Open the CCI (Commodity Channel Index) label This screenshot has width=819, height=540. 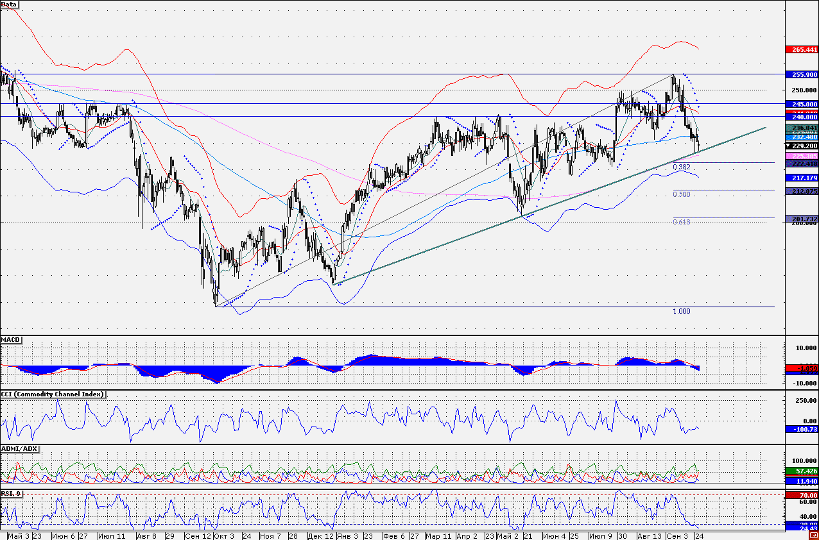tap(53, 394)
